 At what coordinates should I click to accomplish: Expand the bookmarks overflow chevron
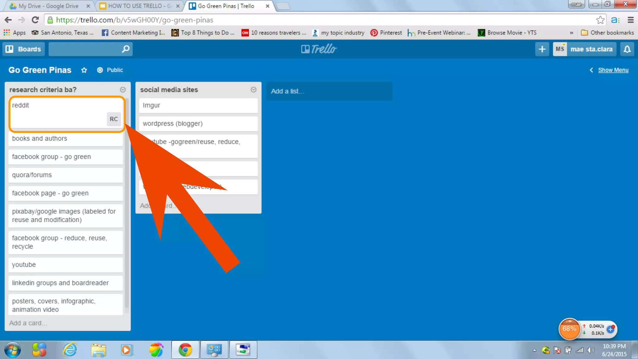point(571,33)
